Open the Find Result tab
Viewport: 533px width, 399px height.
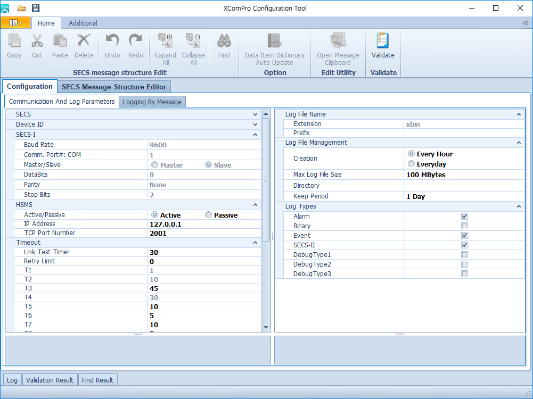click(x=97, y=380)
